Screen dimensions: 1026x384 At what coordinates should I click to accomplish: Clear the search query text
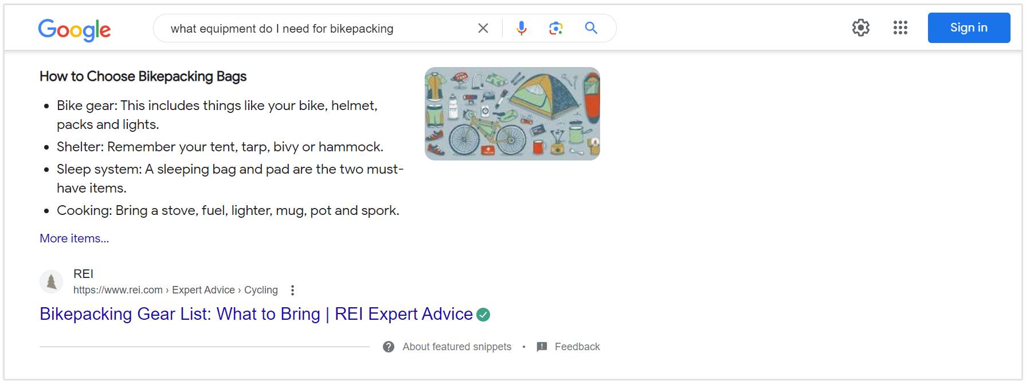tap(483, 28)
